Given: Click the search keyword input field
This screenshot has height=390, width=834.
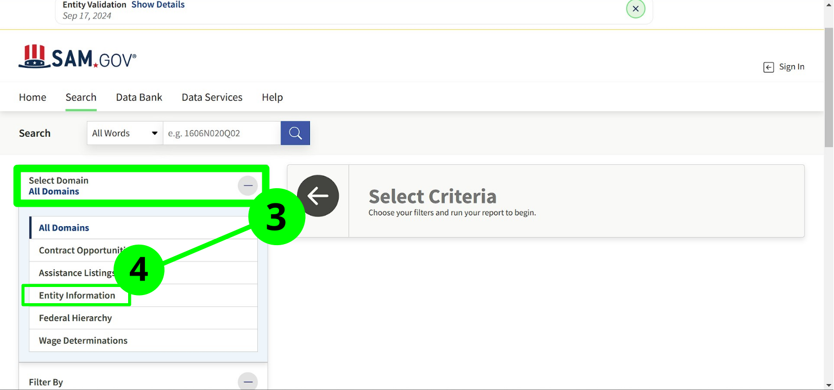Looking at the screenshot, I should pyautogui.click(x=222, y=133).
